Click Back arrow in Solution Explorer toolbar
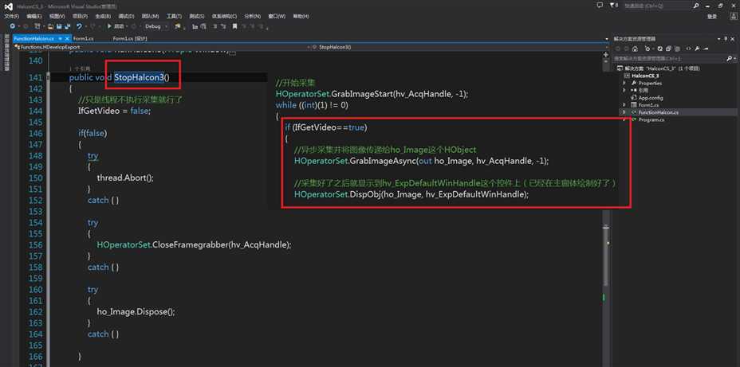Viewport: 740px width, 367px height. coord(617,49)
